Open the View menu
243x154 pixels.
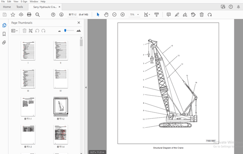tap(16, 2)
